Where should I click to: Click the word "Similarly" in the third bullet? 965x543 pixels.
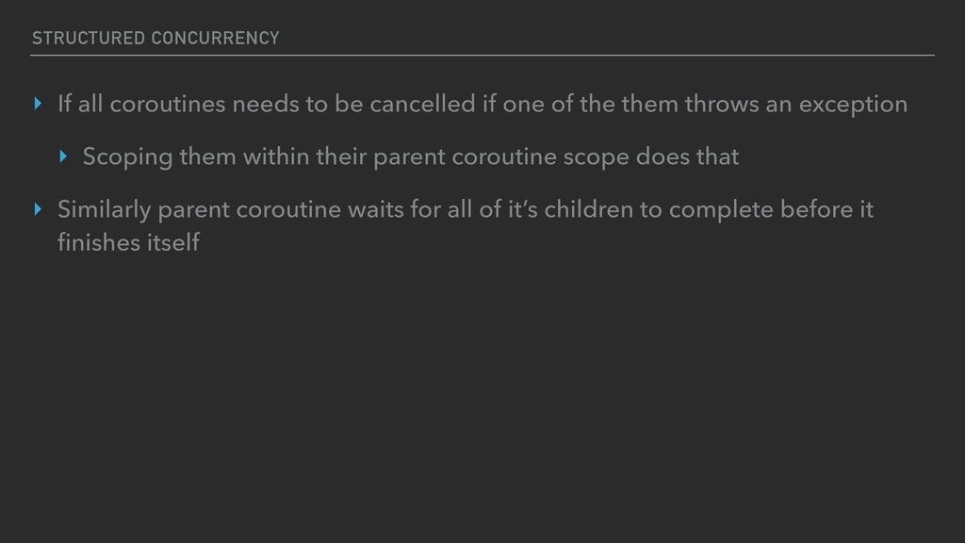(x=104, y=210)
